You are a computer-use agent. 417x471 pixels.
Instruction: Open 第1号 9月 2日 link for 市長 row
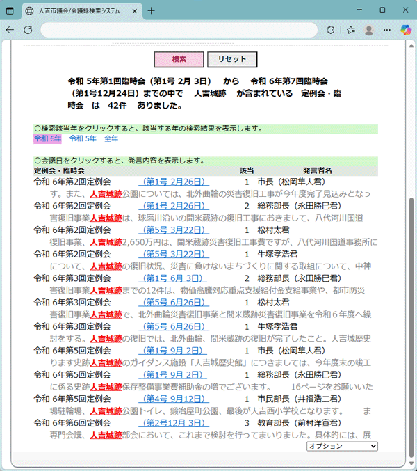172,351
